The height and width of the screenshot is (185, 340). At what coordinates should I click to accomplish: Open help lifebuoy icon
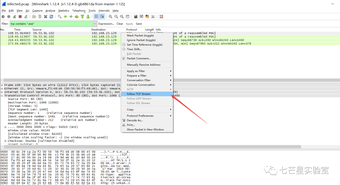[x=161, y=17]
